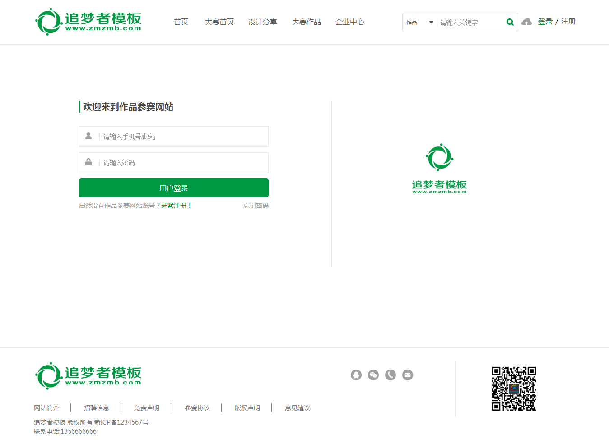
Task: Click the cloud upload icon
Action: pos(526,22)
